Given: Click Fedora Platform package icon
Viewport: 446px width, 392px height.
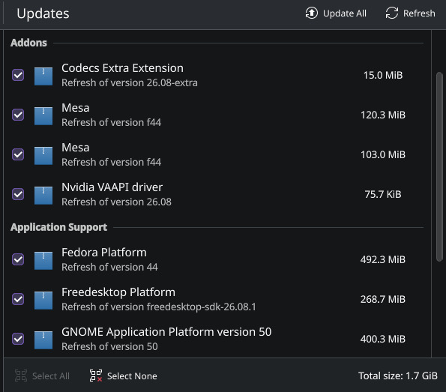Looking at the screenshot, I should (43, 261).
